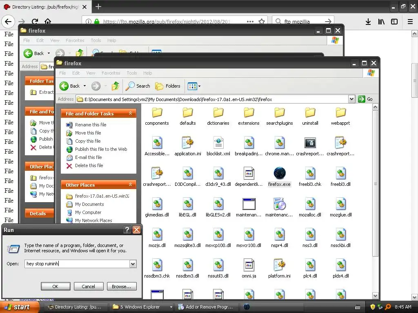Click Go next to address bar
The image size is (418, 313).
pos(365,99)
